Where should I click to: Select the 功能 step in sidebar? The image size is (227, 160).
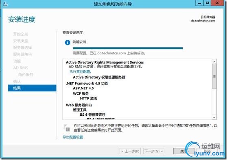coord(17,61)
